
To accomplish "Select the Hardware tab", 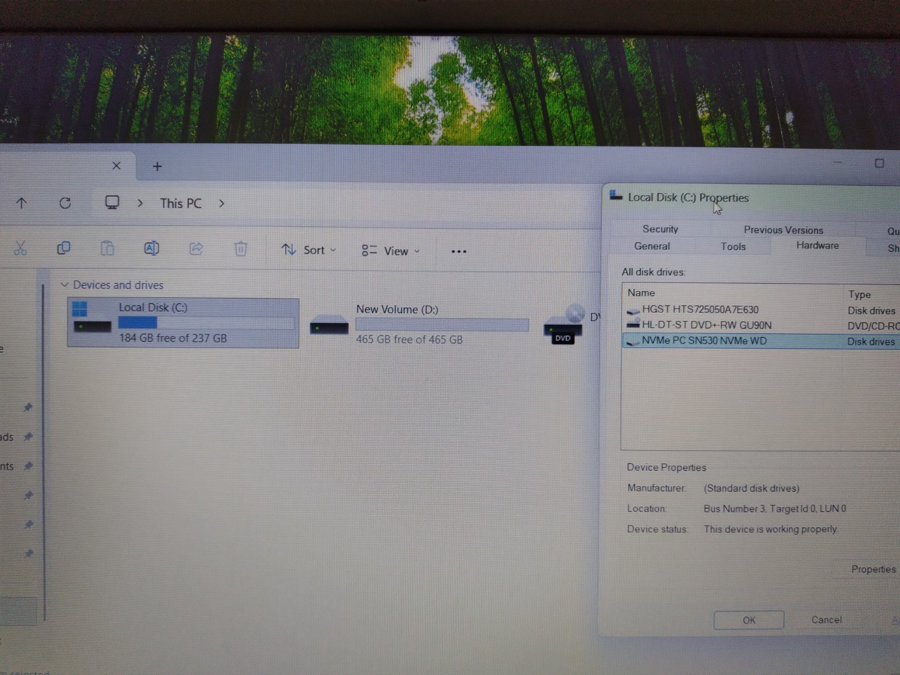I will coord(817,245).
